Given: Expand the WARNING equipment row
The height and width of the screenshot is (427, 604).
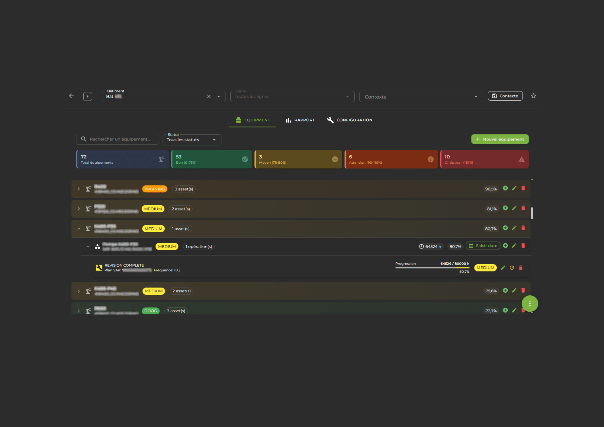Looking at the screenshot, I should click(79, 189).
